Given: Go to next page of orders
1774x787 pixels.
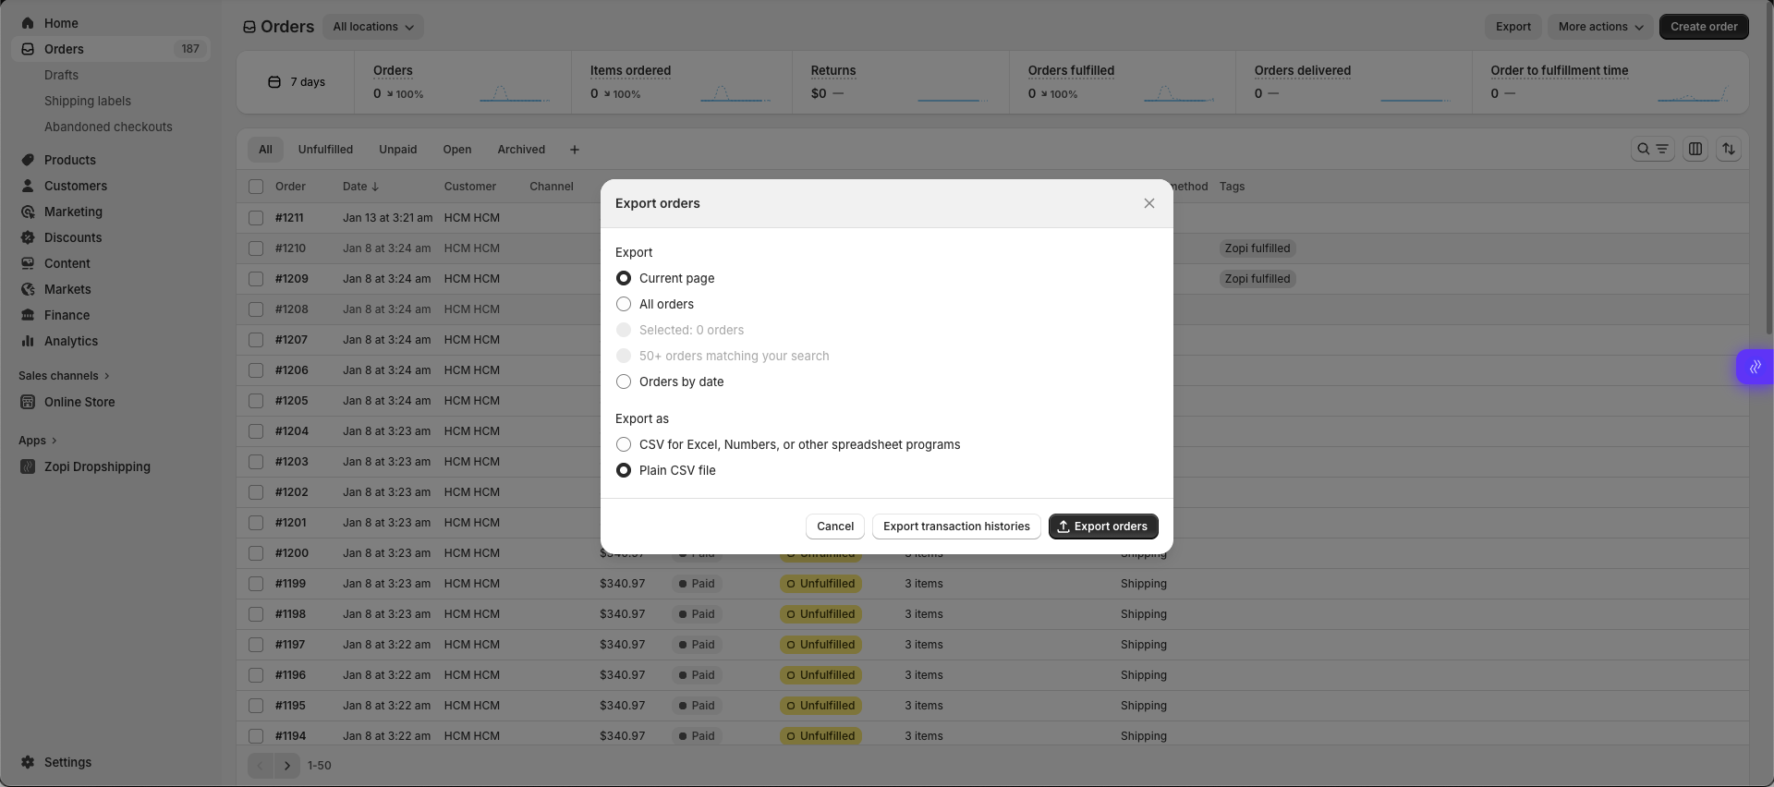Looking at the screenshot, I should coord(287,766).
